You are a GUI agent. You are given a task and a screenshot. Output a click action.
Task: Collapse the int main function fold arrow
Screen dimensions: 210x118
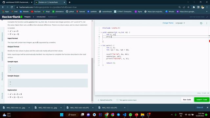click(x=101, y=46)
